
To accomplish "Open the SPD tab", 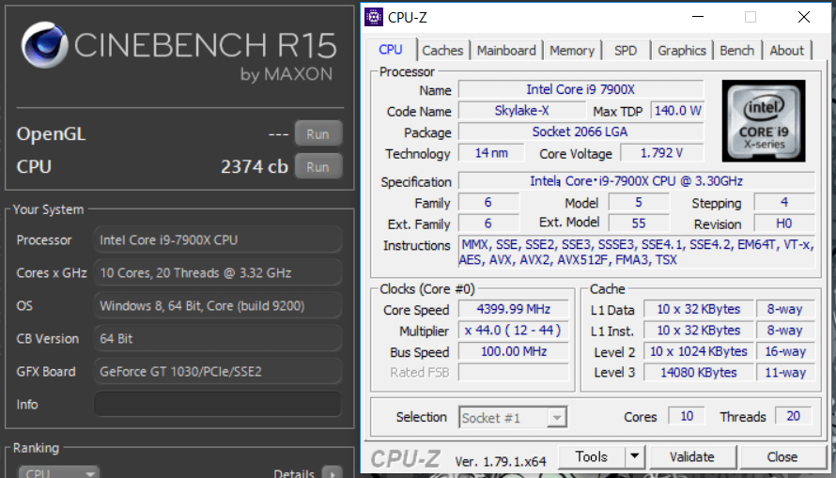I will [x=626, y=51].
